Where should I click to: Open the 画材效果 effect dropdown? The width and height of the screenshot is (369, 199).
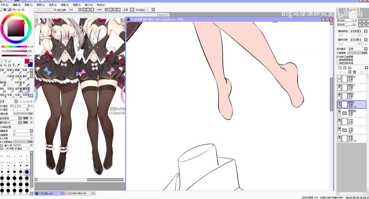click(x=366, y=40)
